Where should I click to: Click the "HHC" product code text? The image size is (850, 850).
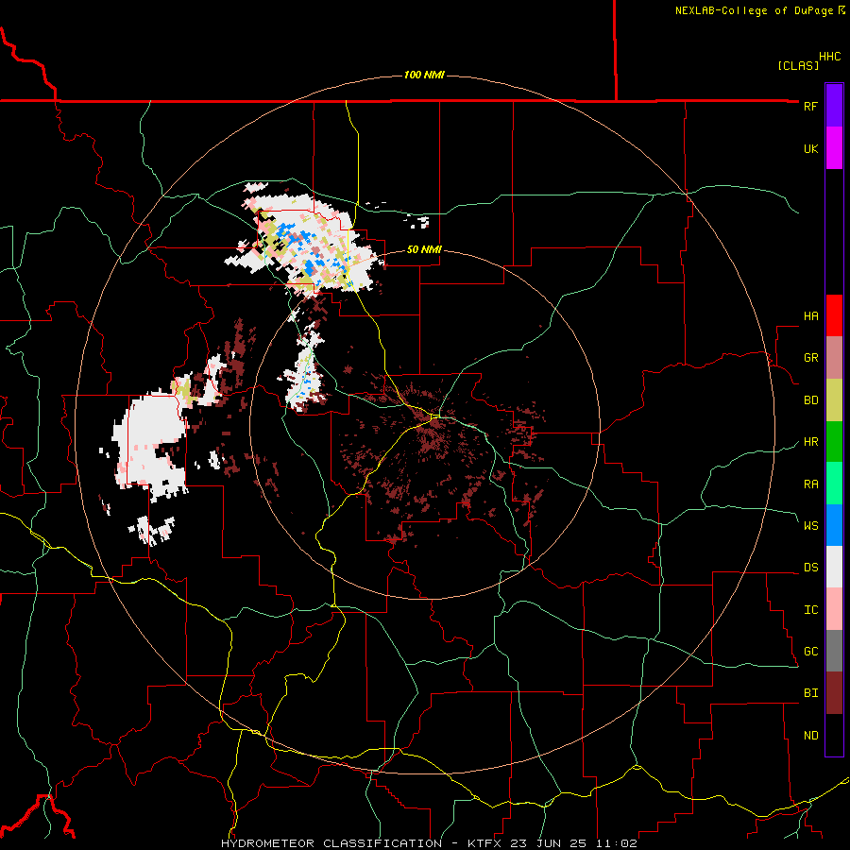pyautogui.click(x=830, y=57)
